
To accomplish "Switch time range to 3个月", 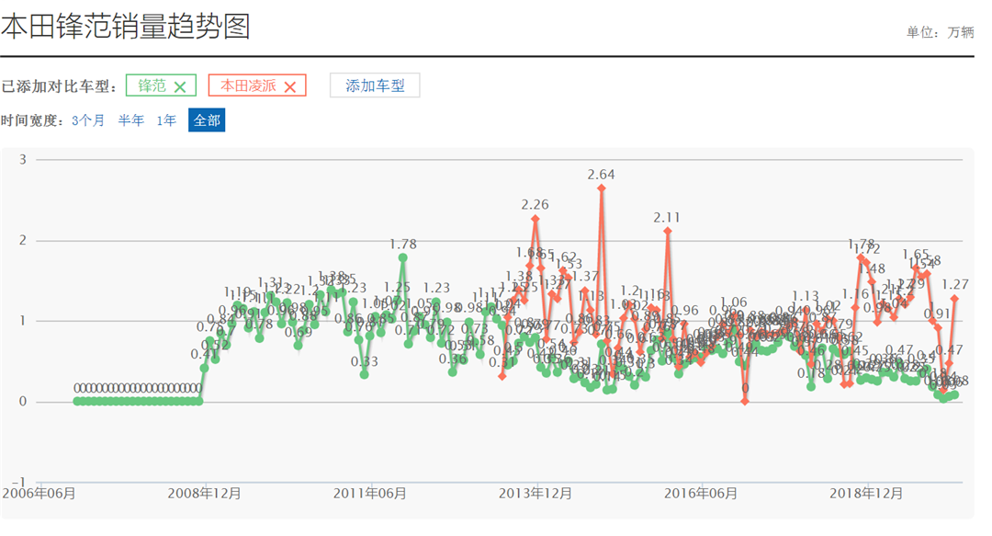I will [x=88, y=120].
